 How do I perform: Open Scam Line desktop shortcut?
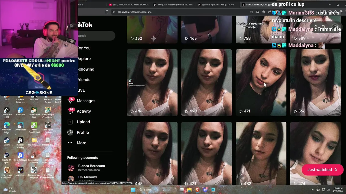click(x=20, y=172)
